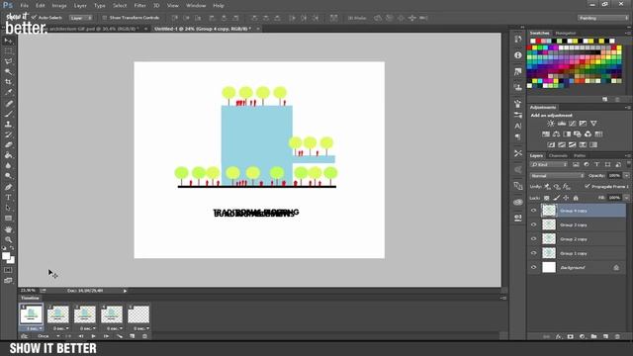Open the Opacity slider arrow
The image size is (633, 356).
626,176
